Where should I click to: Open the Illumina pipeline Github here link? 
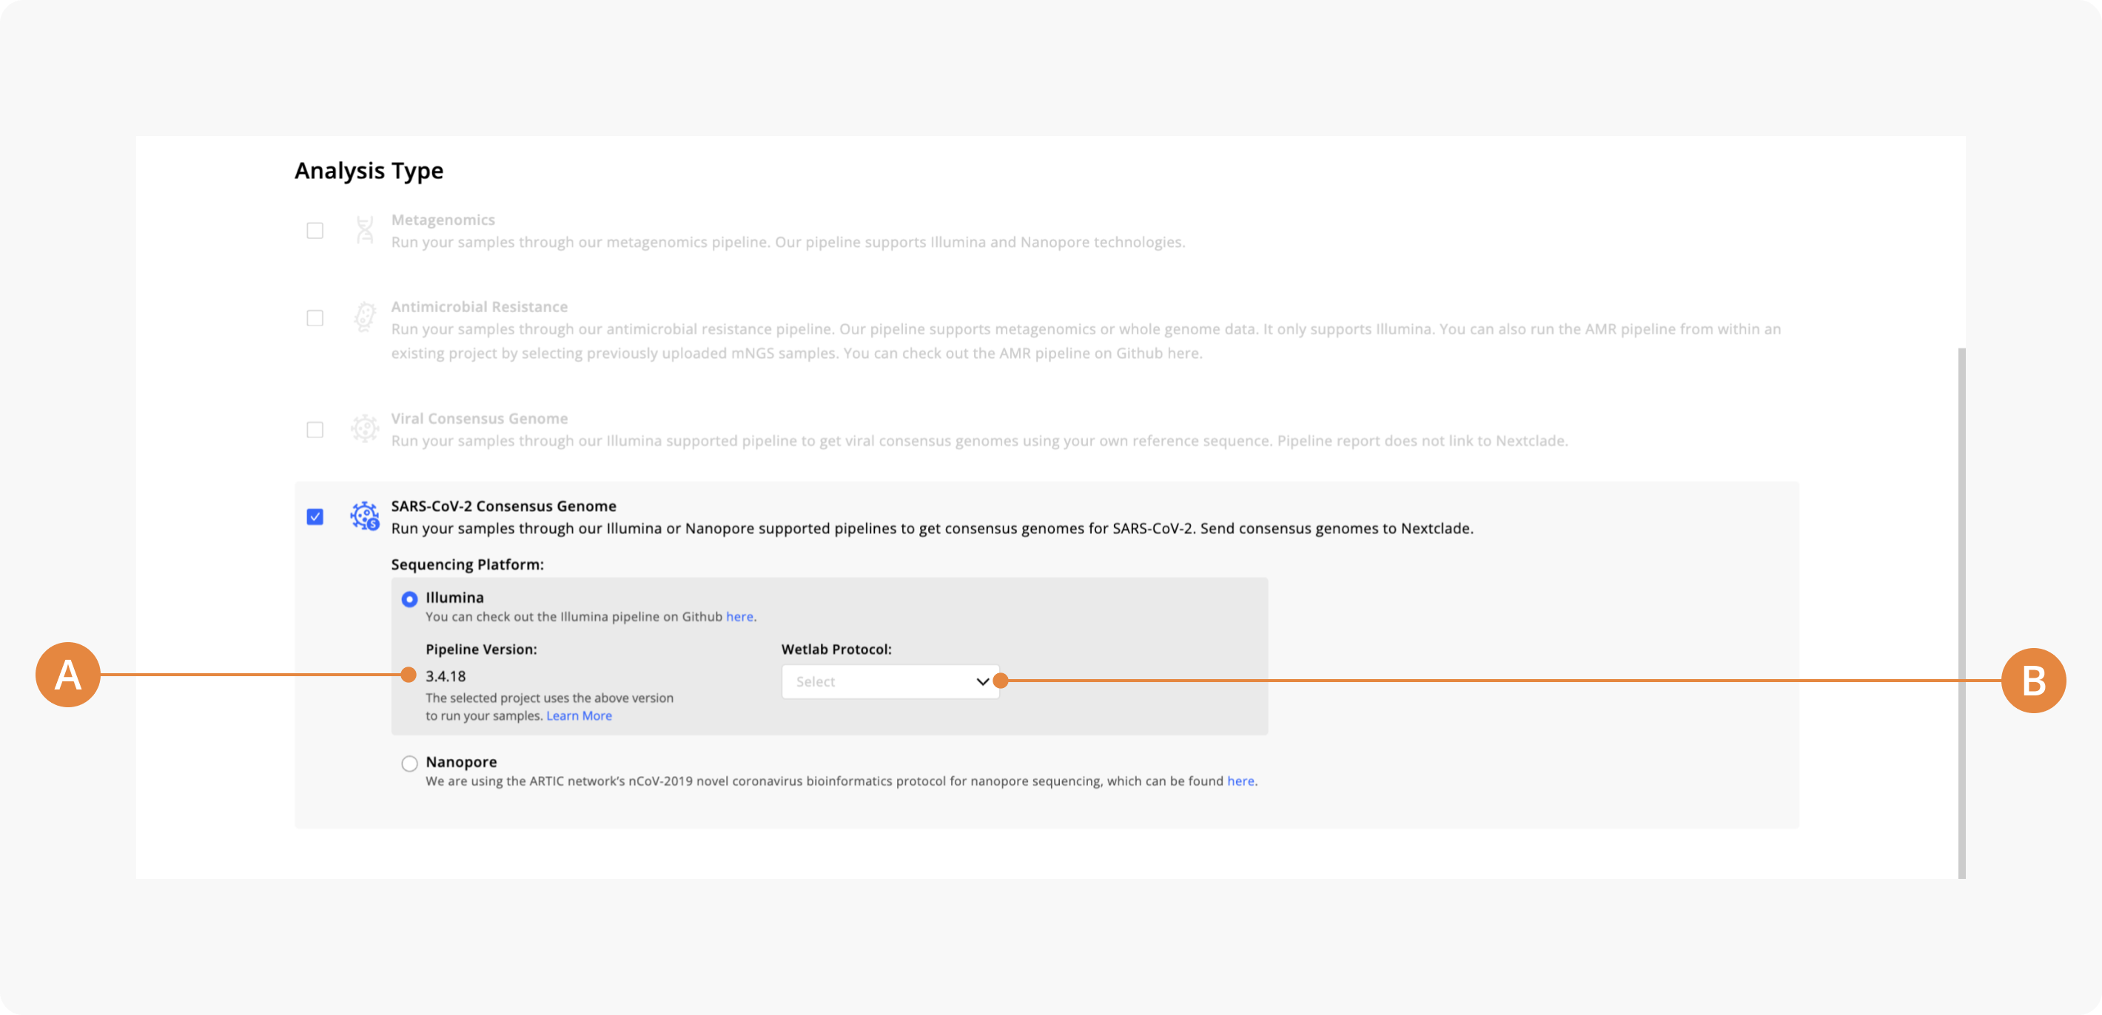coord(739,617)
